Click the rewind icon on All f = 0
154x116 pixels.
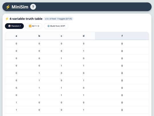tap(30, 26)
